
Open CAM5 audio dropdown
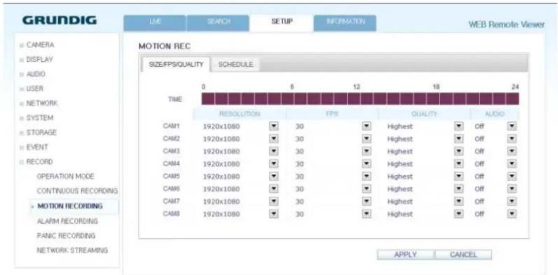click(x=512, y=176)
